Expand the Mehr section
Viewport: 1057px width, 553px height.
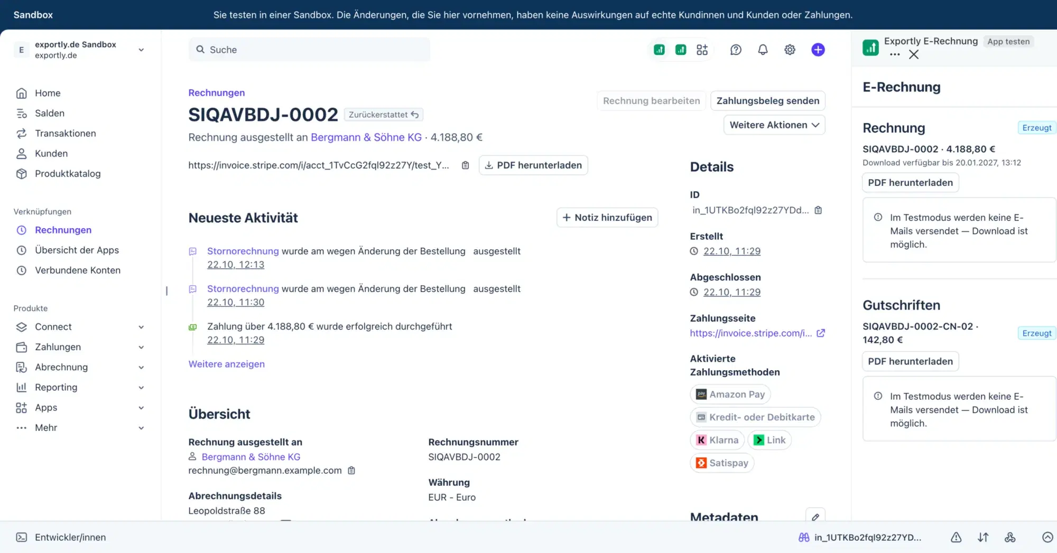point(141,428)
